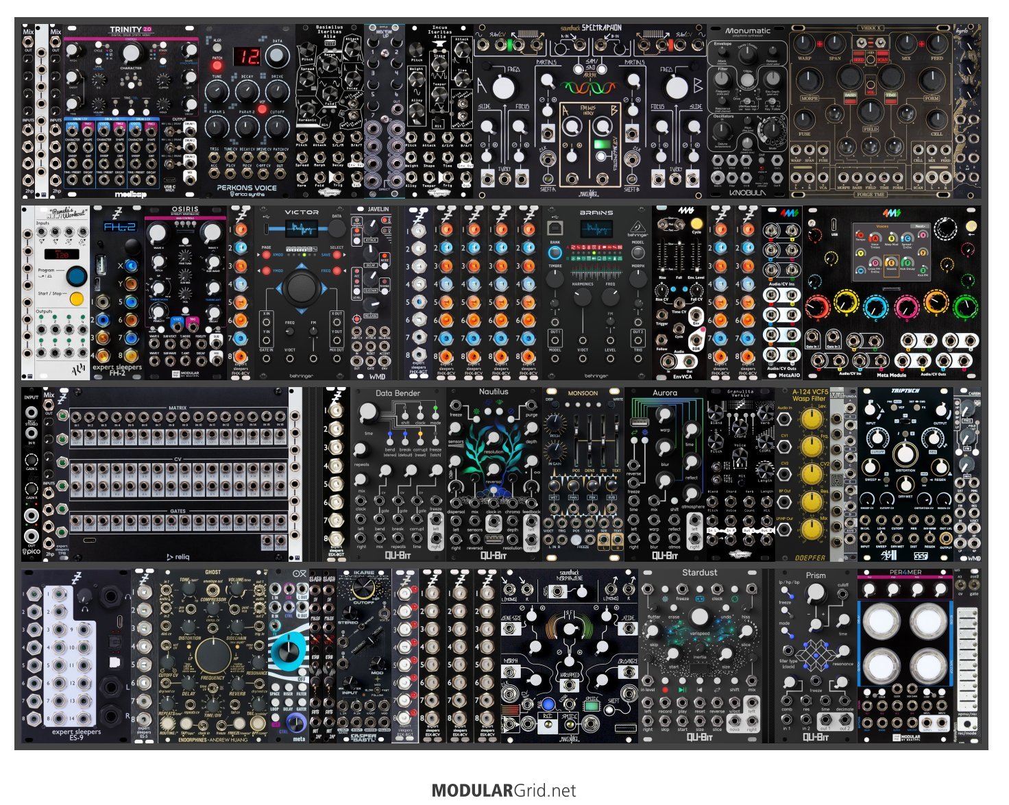
Task: Click the TIMBRE knob on Brains
Action: coord(555,280)
